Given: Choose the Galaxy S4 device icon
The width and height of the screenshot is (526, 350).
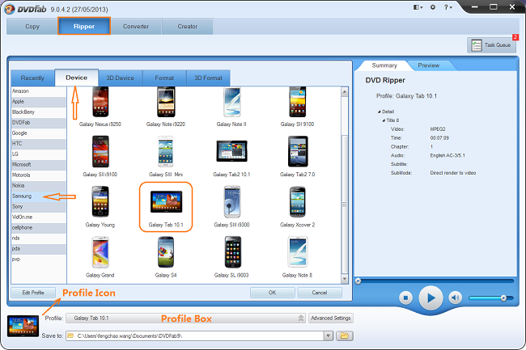Looking at the screenshot, I should pos(166,252).
